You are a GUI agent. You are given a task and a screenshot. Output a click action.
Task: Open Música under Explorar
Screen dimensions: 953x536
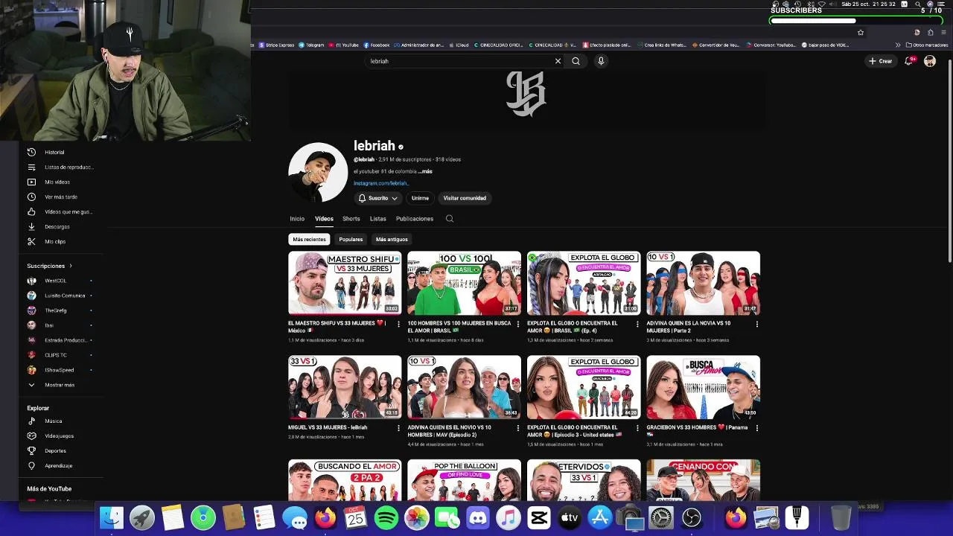pyautogui.click(x=53, y=421)
